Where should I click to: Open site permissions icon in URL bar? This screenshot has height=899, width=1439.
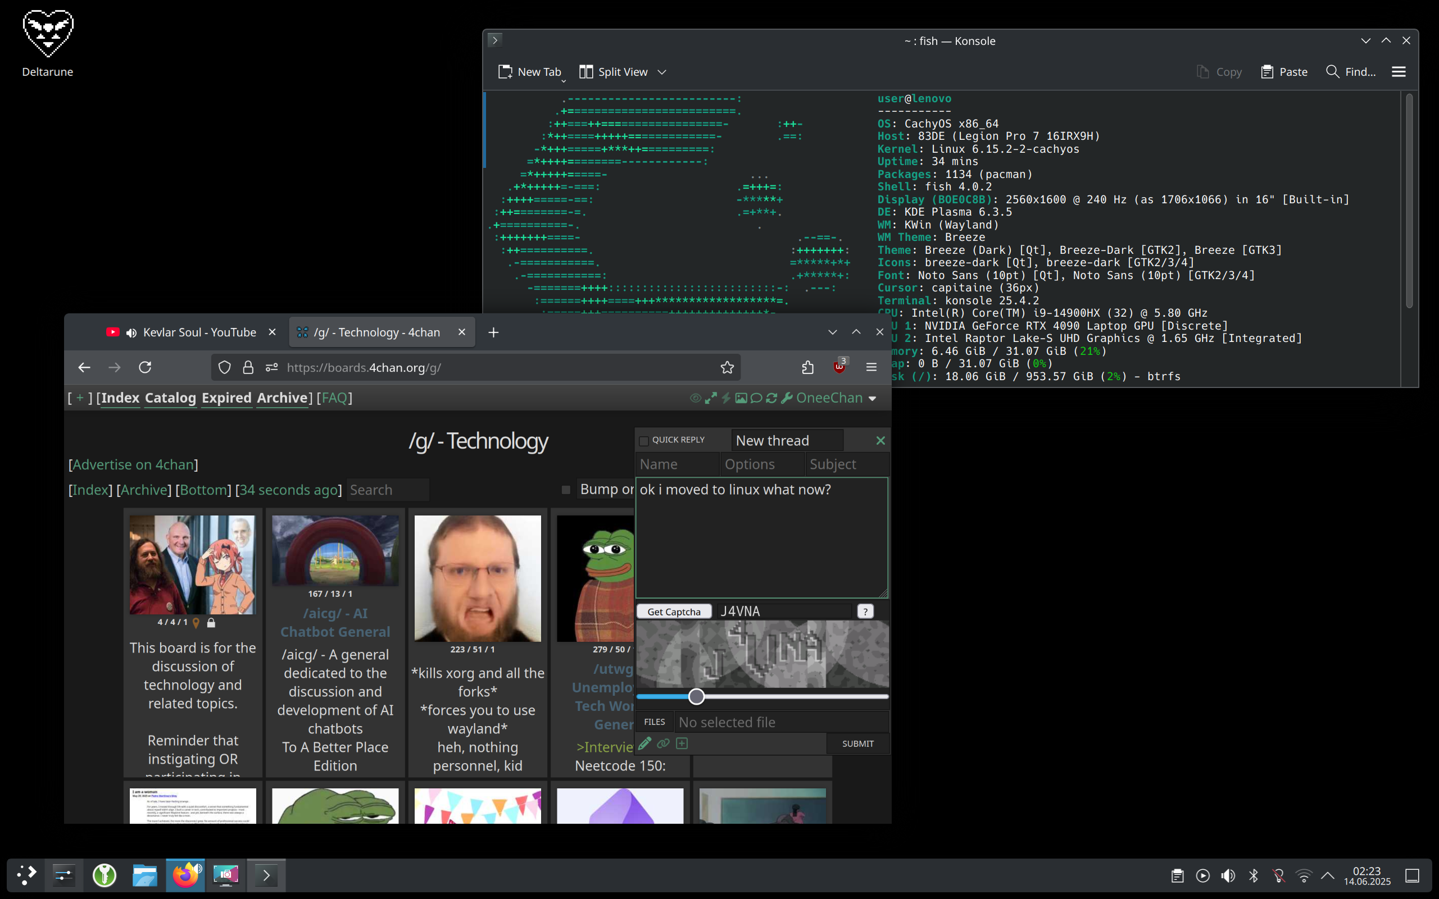[x=272, y=367]
